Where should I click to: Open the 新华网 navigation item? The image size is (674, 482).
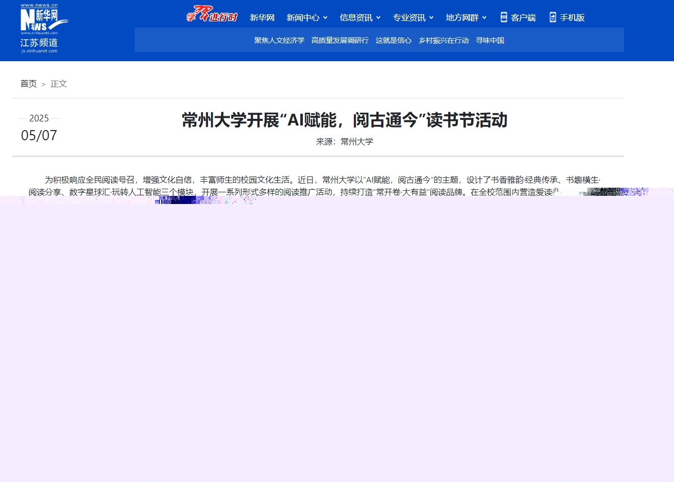tap(262, 18)
